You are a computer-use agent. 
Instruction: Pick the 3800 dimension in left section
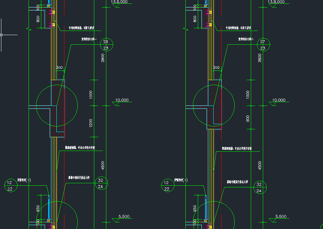coord(103,58)
